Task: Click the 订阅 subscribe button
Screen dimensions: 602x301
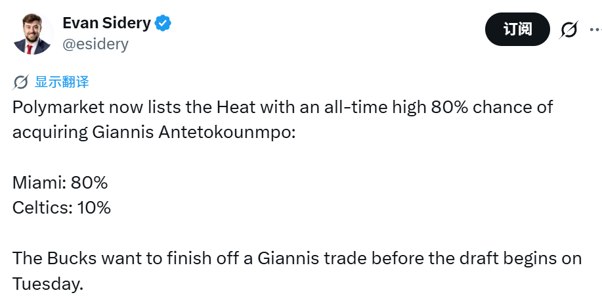Action: click(x=517, y=29)
